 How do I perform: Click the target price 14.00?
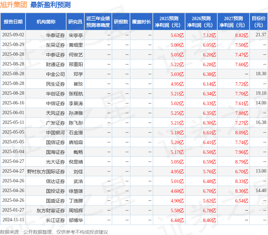pyautogui.click(x=261, y=103)
